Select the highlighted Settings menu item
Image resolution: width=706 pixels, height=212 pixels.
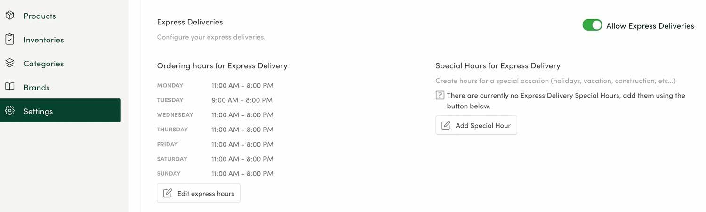pos(60,110)
